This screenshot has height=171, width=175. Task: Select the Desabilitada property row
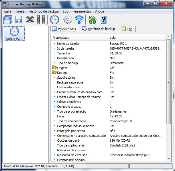[108, 58]
